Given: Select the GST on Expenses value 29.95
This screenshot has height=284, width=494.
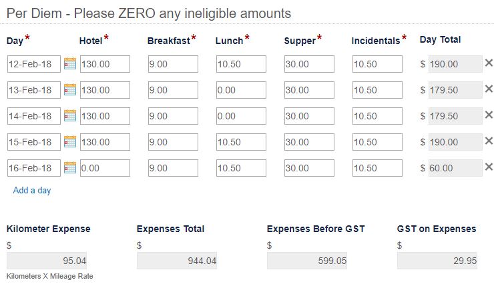Looking at the screenshot, I should coord(437,261).
